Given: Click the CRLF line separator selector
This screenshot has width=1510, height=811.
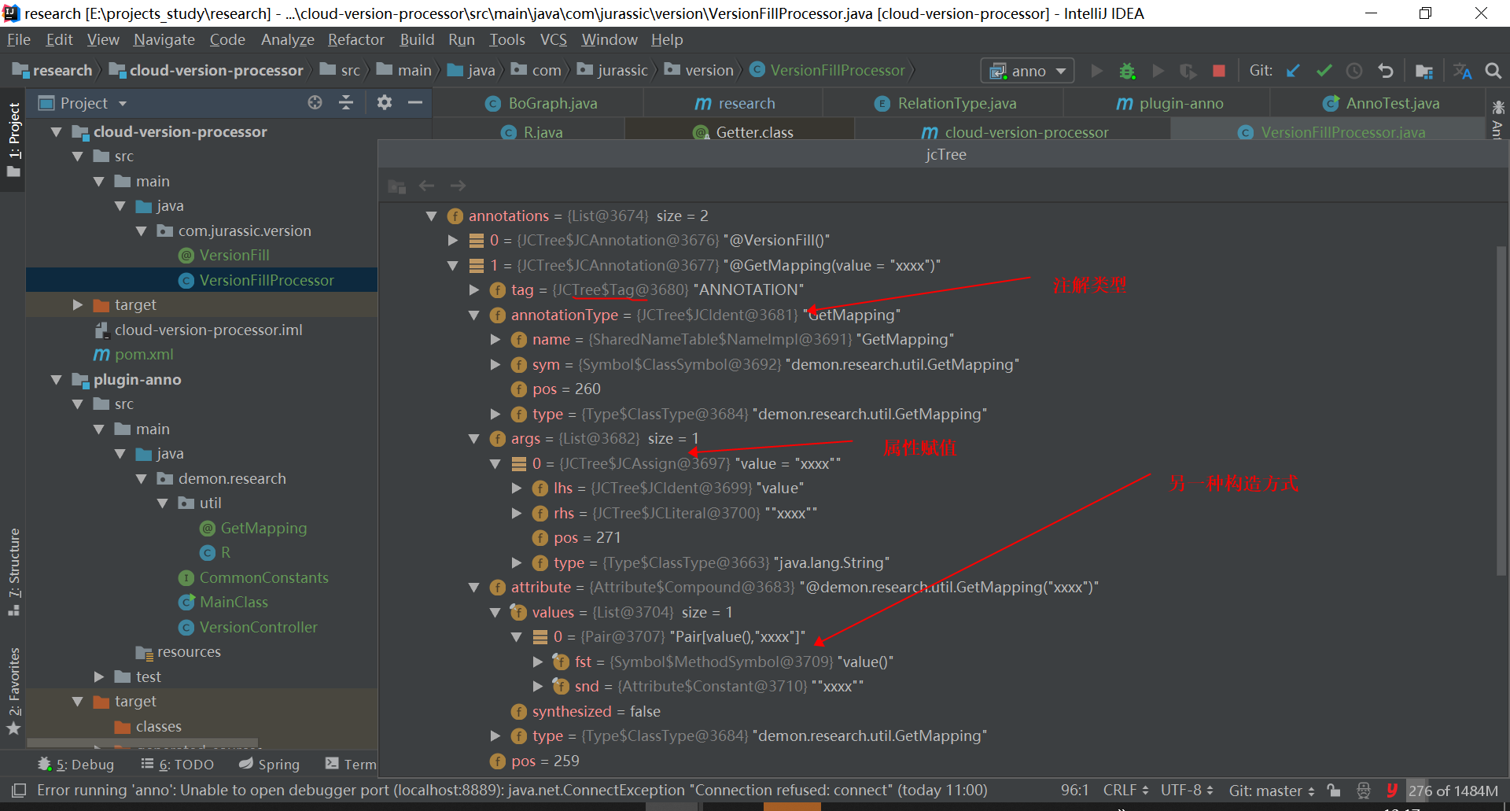Looking at the screenshot, I should [1125, 790].
